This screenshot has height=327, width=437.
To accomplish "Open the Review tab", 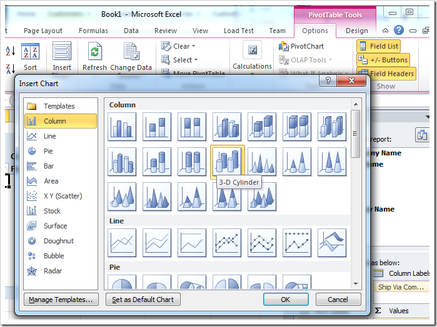I will 166,31.
